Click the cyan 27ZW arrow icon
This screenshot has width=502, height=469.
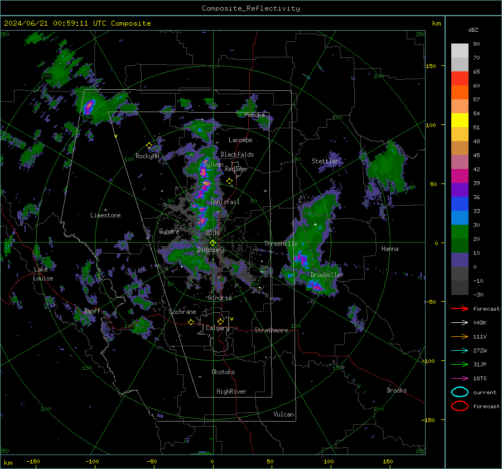pos(460,351)
